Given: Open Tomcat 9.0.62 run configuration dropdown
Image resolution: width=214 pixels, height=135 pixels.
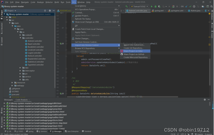Looking at the screenshot, I should [x=139, y=7].
